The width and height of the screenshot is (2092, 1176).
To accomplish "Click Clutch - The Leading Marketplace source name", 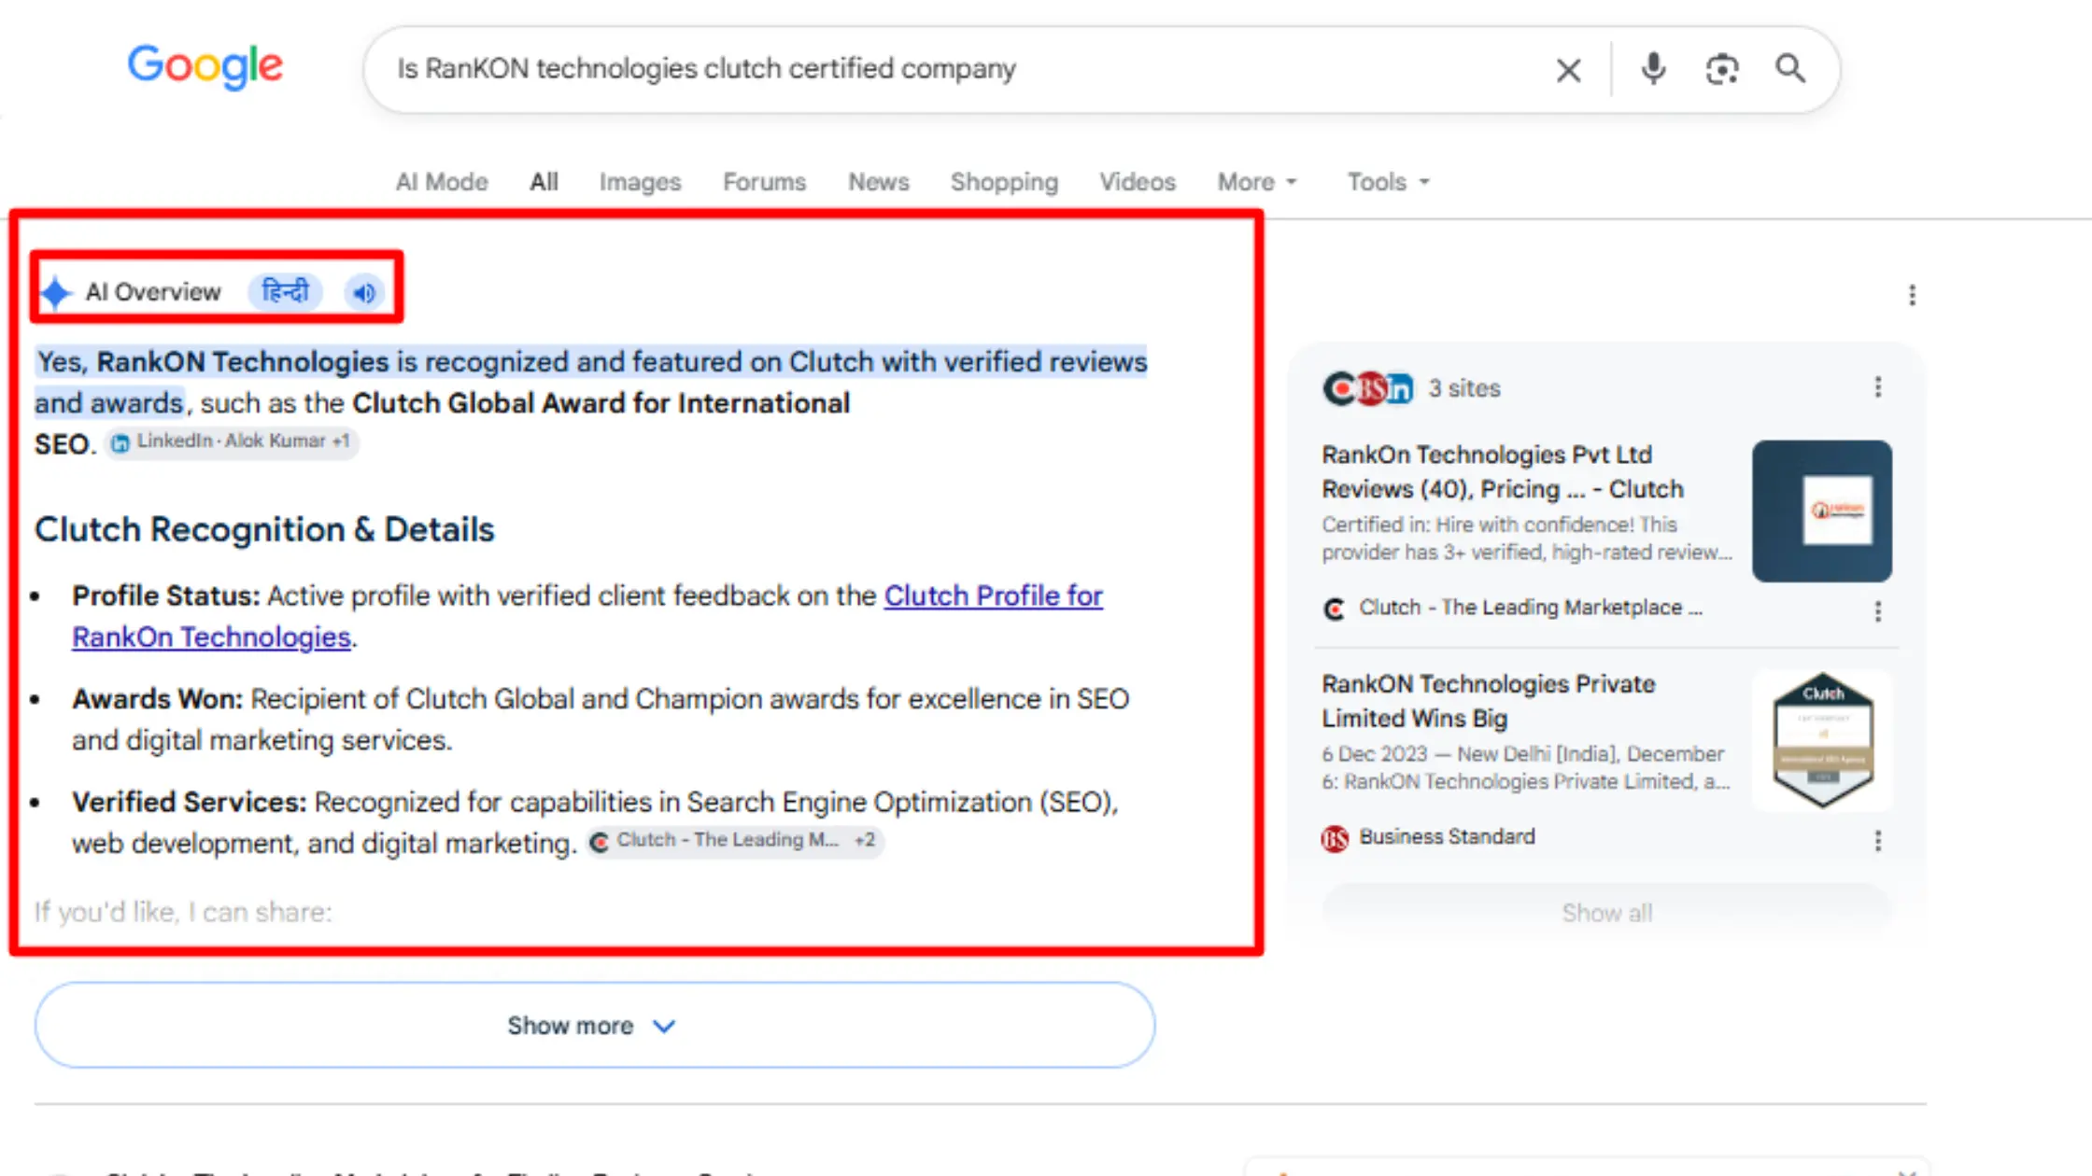I will pyautogui.click(x=1530, y=608).
